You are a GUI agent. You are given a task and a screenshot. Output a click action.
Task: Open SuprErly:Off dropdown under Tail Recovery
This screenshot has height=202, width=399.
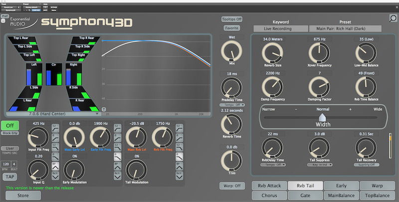click(367, 165)
